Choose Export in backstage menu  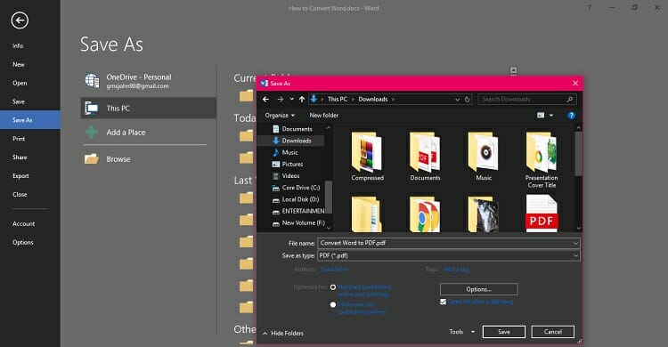point(20,176)
